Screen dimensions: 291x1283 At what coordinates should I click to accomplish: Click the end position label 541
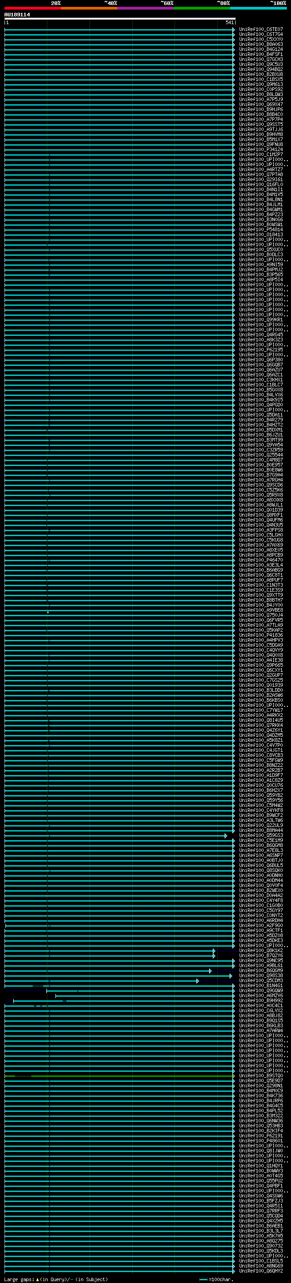pos(229,22)
